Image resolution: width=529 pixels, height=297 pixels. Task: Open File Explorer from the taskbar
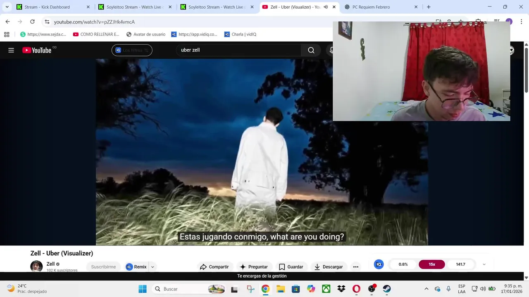click(x=281, y=289)
